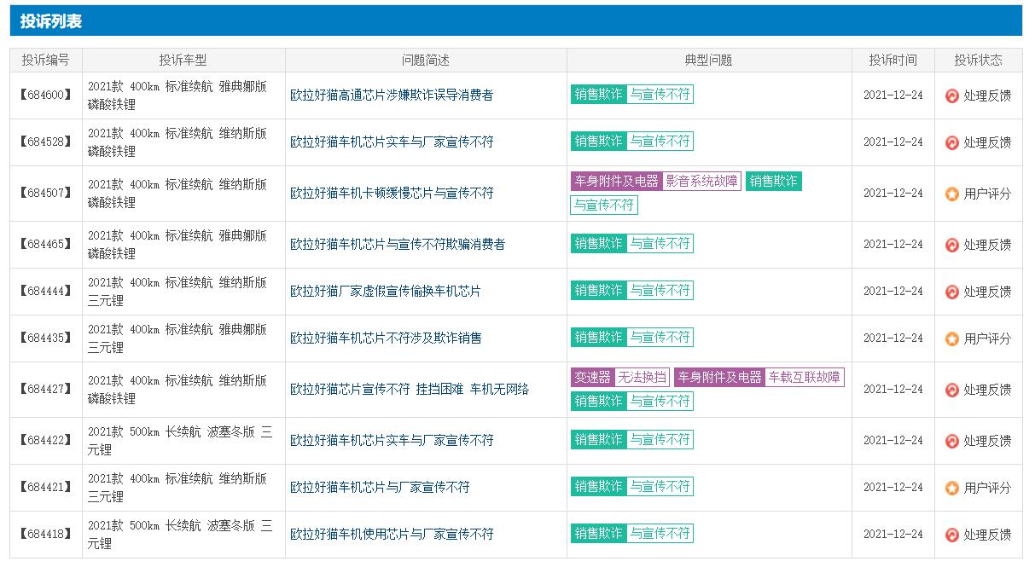Click 处理反馈 status text in row 684427
Screen dimensions: 1035x567
point(987,390)
